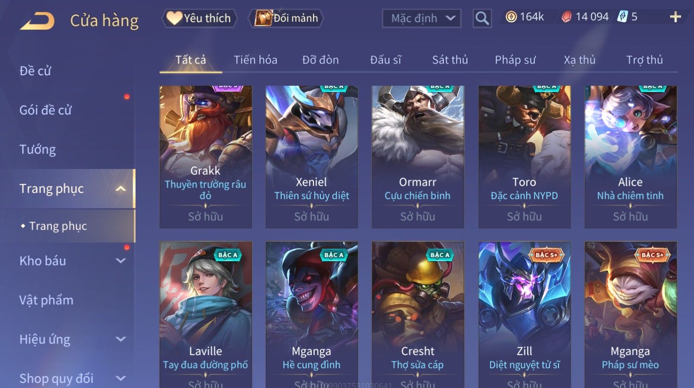
Task: Click the gold coin icon
Action: pyautogui.click(x=511, y=17)
